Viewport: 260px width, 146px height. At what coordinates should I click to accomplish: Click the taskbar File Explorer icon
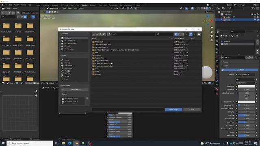click(x=63, y=143)
